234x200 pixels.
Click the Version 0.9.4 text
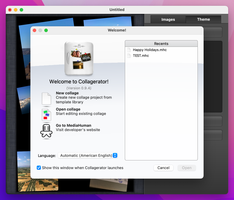click(x=79, y=88)
